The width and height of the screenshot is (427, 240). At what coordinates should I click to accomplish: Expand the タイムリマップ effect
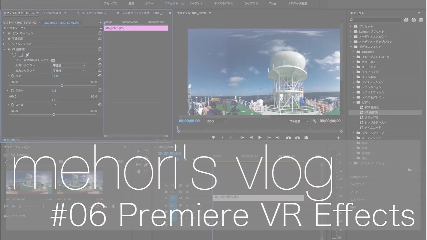click(4, 44)
